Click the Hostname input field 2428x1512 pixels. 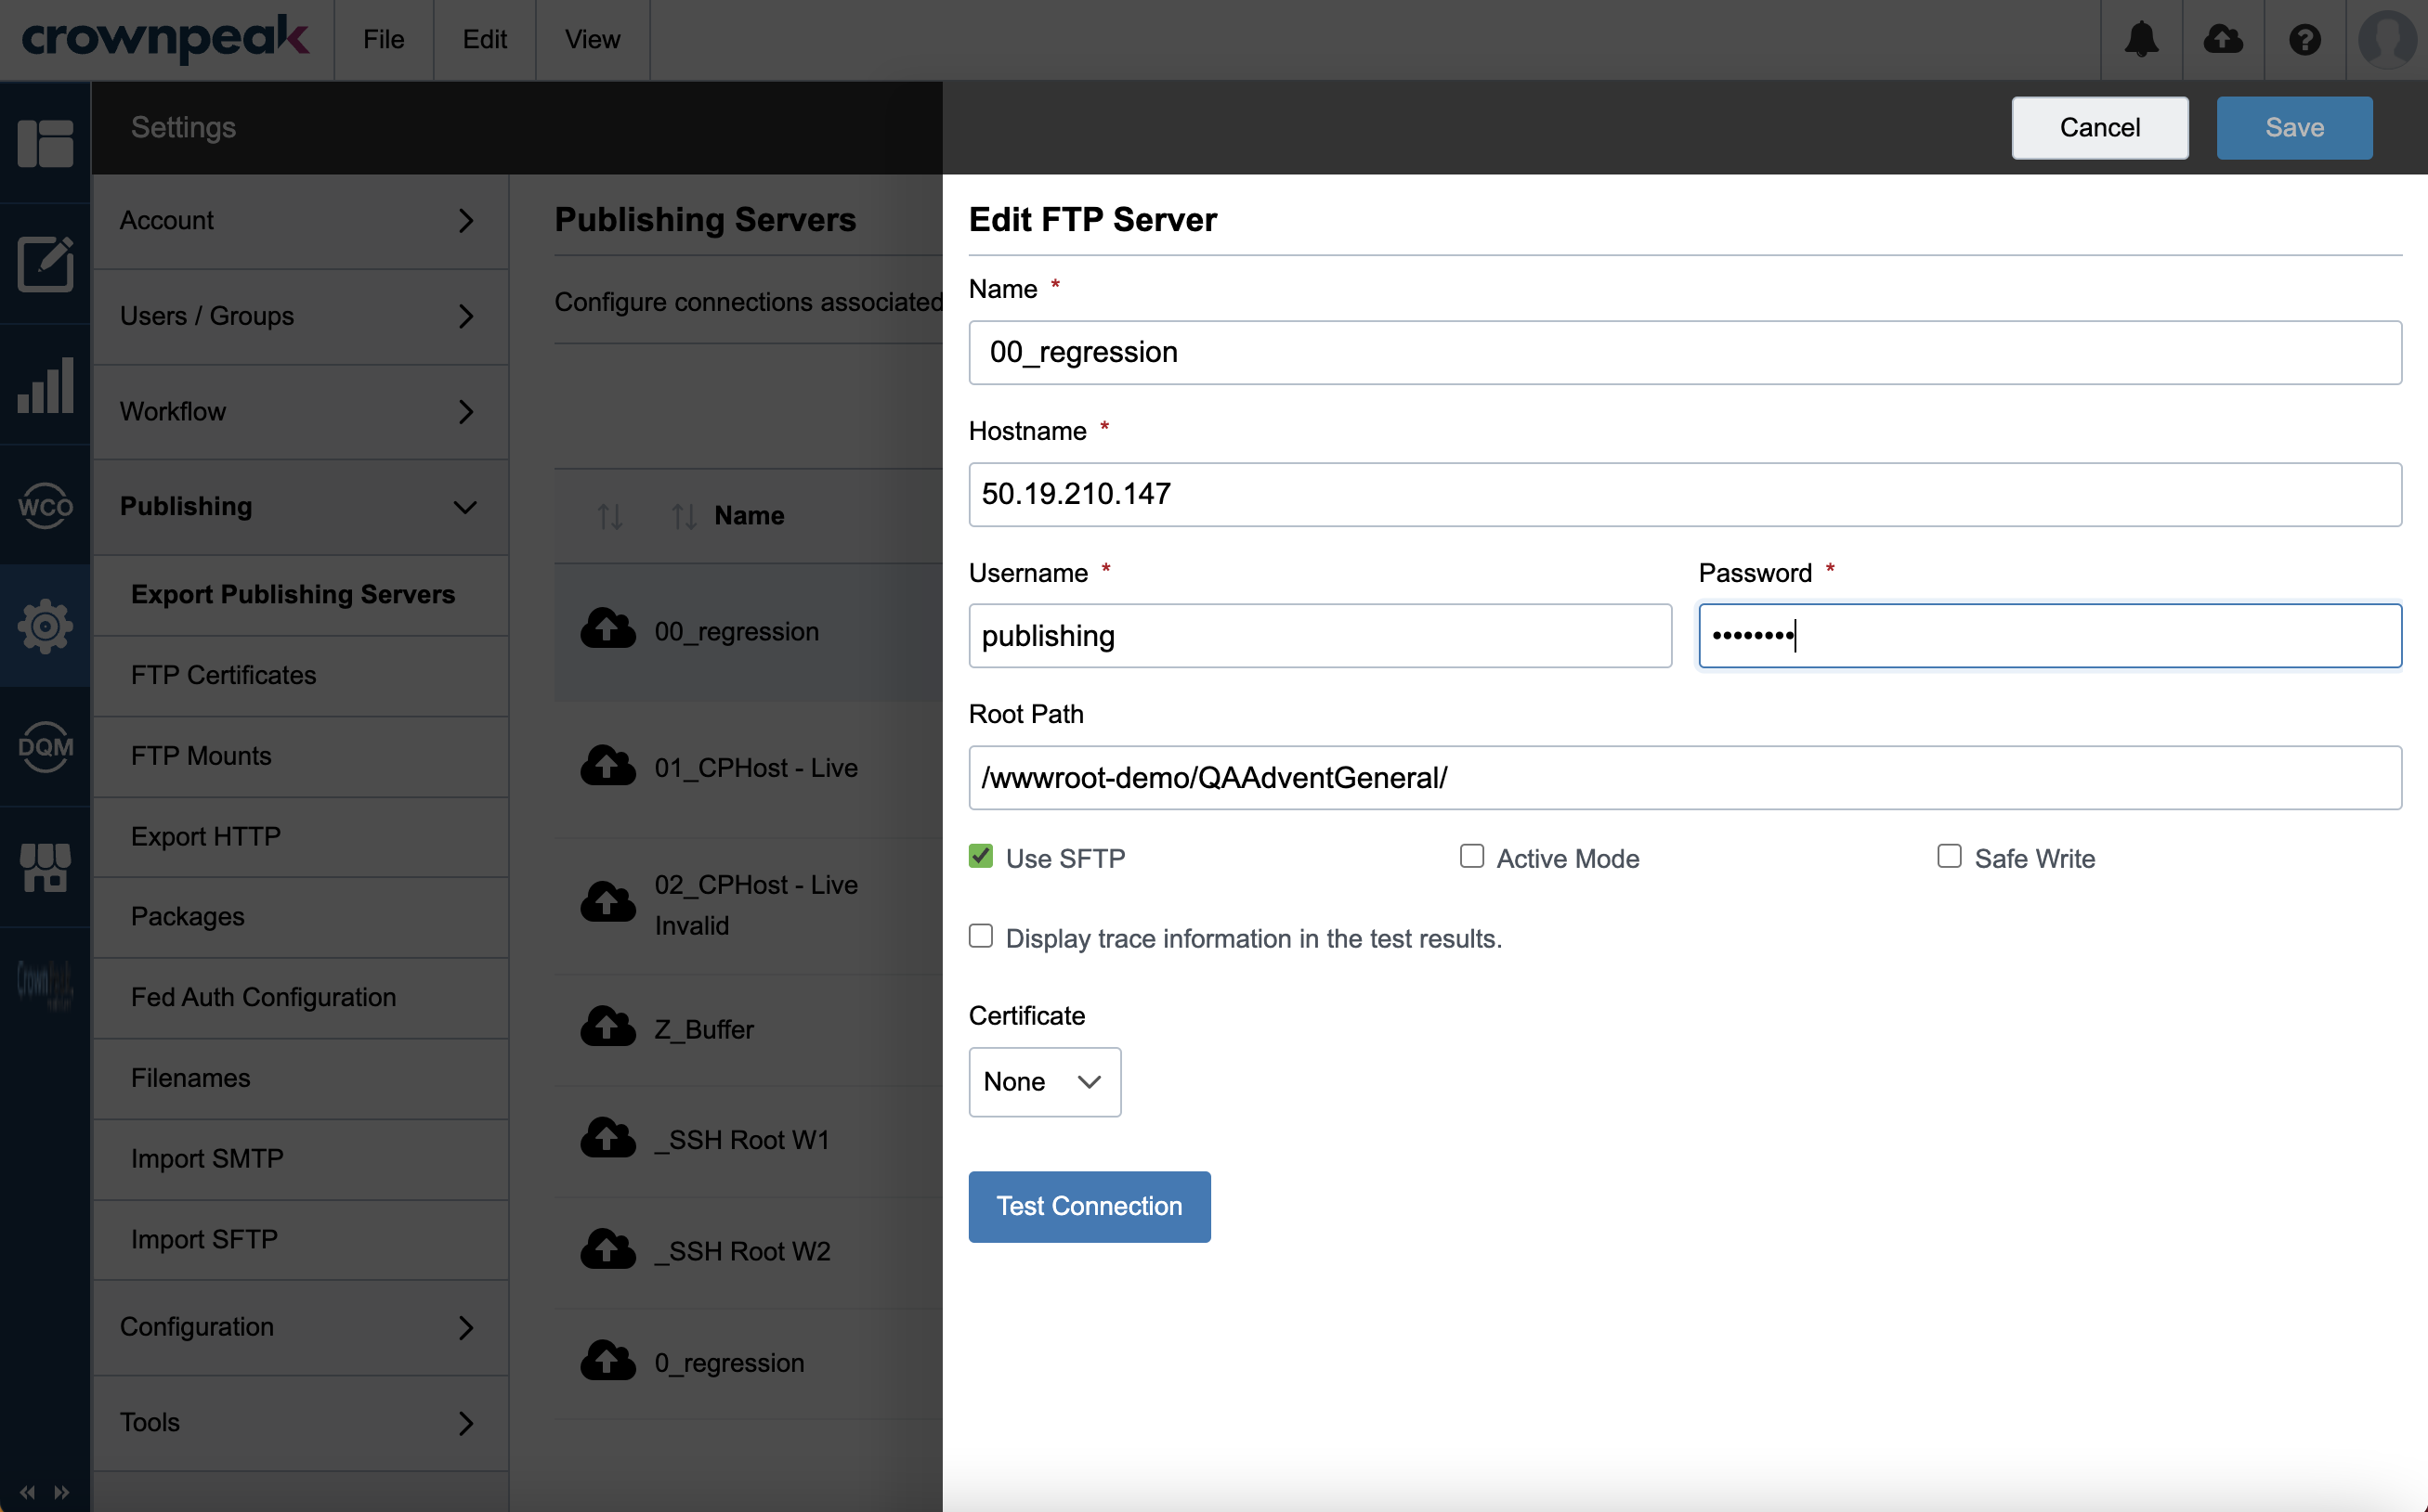pyautogui.click(x=1685, y=495)
